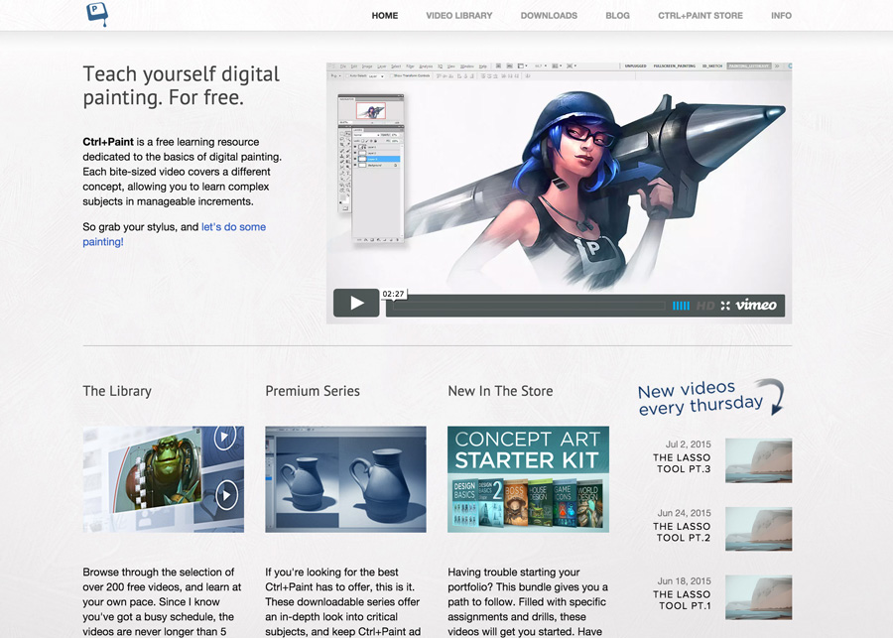Open the VIDEO LIBRARY nav item
Viewport: 893px width, 638px height.
459,16
